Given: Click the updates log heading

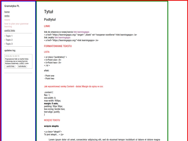Looking at the screenshot, I should click(10, 50).
